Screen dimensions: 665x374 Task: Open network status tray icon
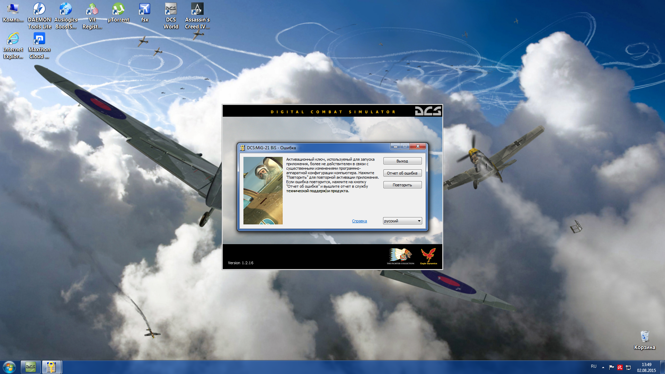(x=628, y=367)
